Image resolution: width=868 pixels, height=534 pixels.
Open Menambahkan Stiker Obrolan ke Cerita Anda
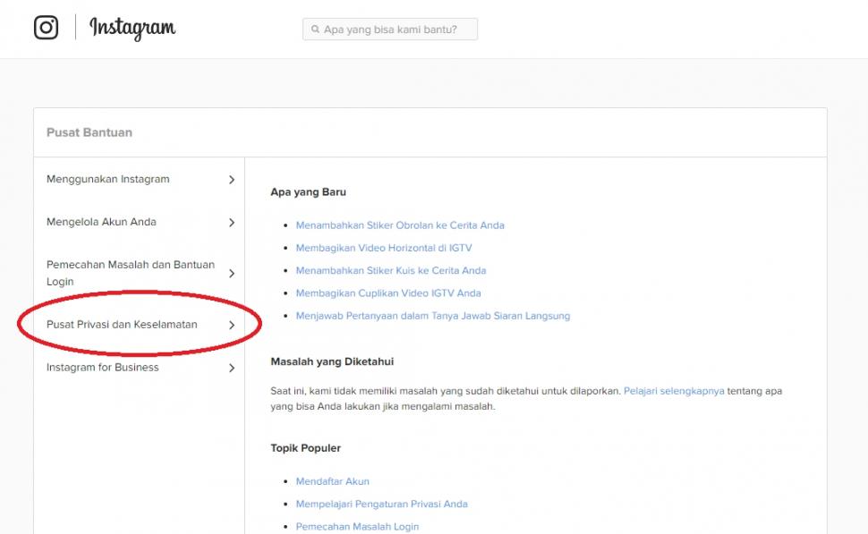pos(400,225)
